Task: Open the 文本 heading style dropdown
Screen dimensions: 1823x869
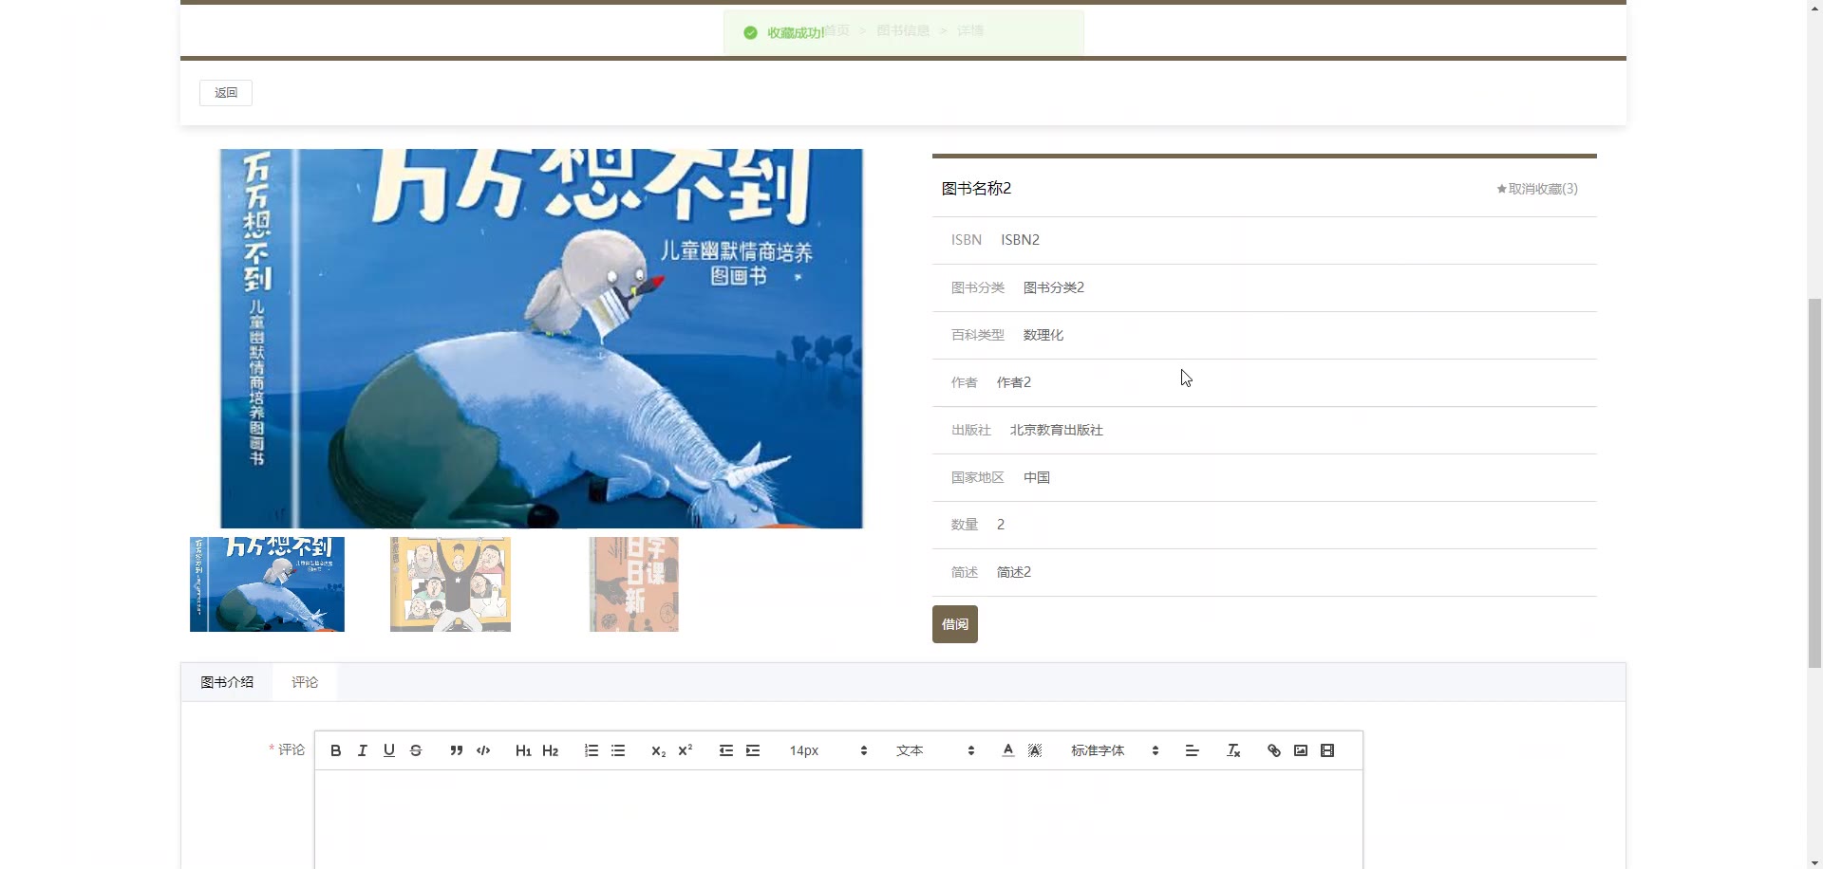Action: pos(935,750)
